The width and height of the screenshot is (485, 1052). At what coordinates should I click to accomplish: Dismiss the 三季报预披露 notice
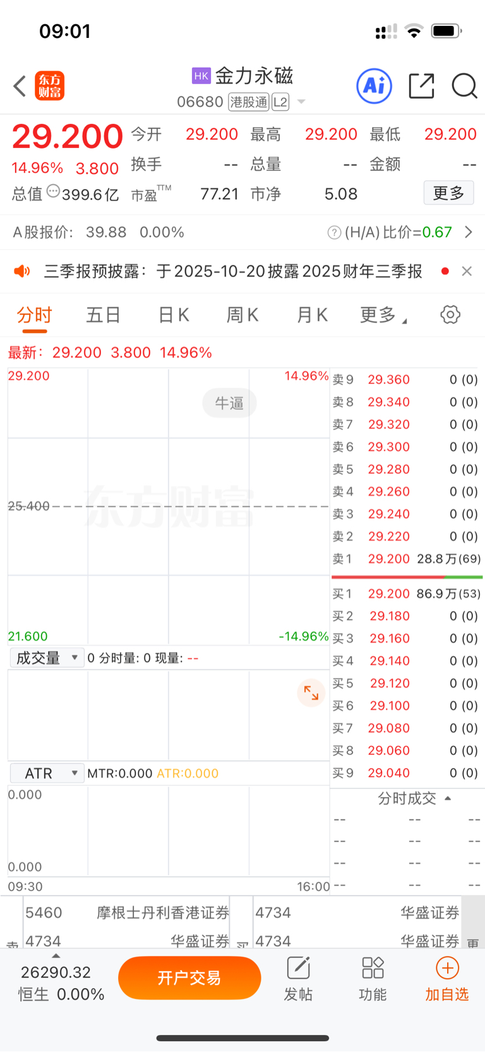(x=467, y=271)
